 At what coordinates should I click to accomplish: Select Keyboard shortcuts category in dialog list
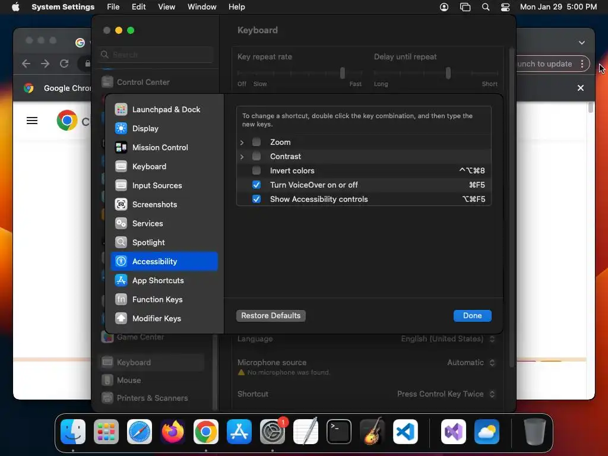point(164,166)
